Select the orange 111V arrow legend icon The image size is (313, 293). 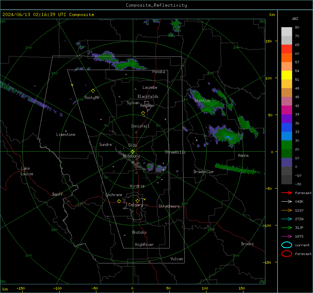pyautogui.click(x=287, y=210)
